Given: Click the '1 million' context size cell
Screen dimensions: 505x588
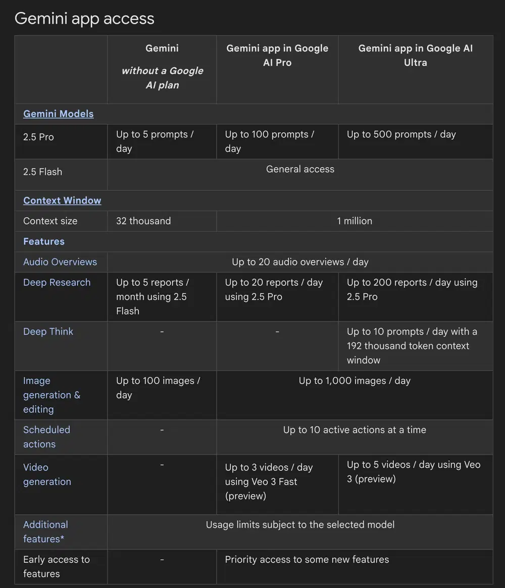Looking at the screenshot, I should pyautogui.click(x=355, y=221).
